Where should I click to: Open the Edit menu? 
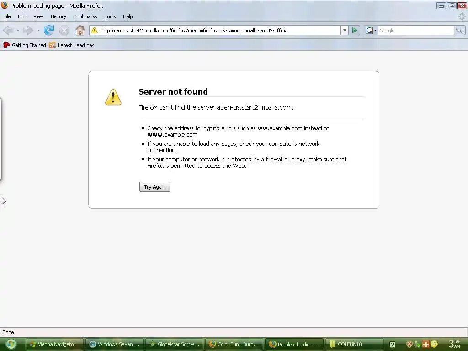[x=22, y=16]
